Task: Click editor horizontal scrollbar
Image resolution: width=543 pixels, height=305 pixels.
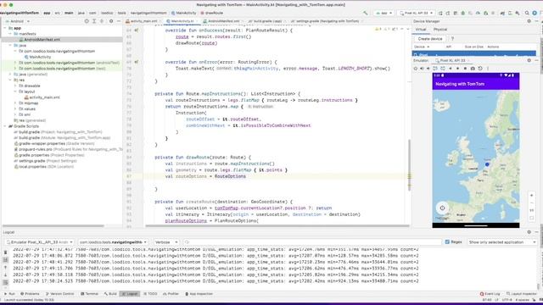Action: tap(277, 226)
